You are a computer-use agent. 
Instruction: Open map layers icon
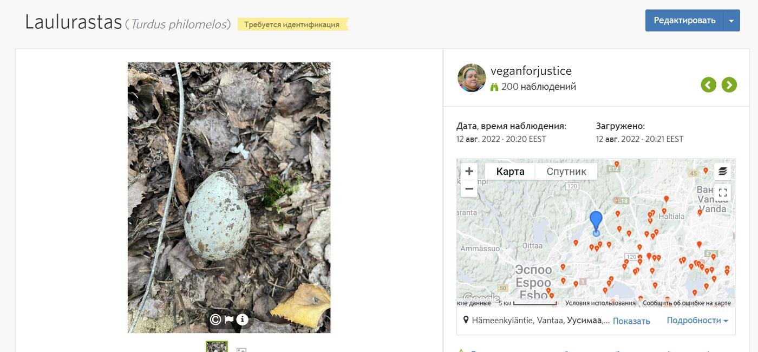click(x=722, y=172)
